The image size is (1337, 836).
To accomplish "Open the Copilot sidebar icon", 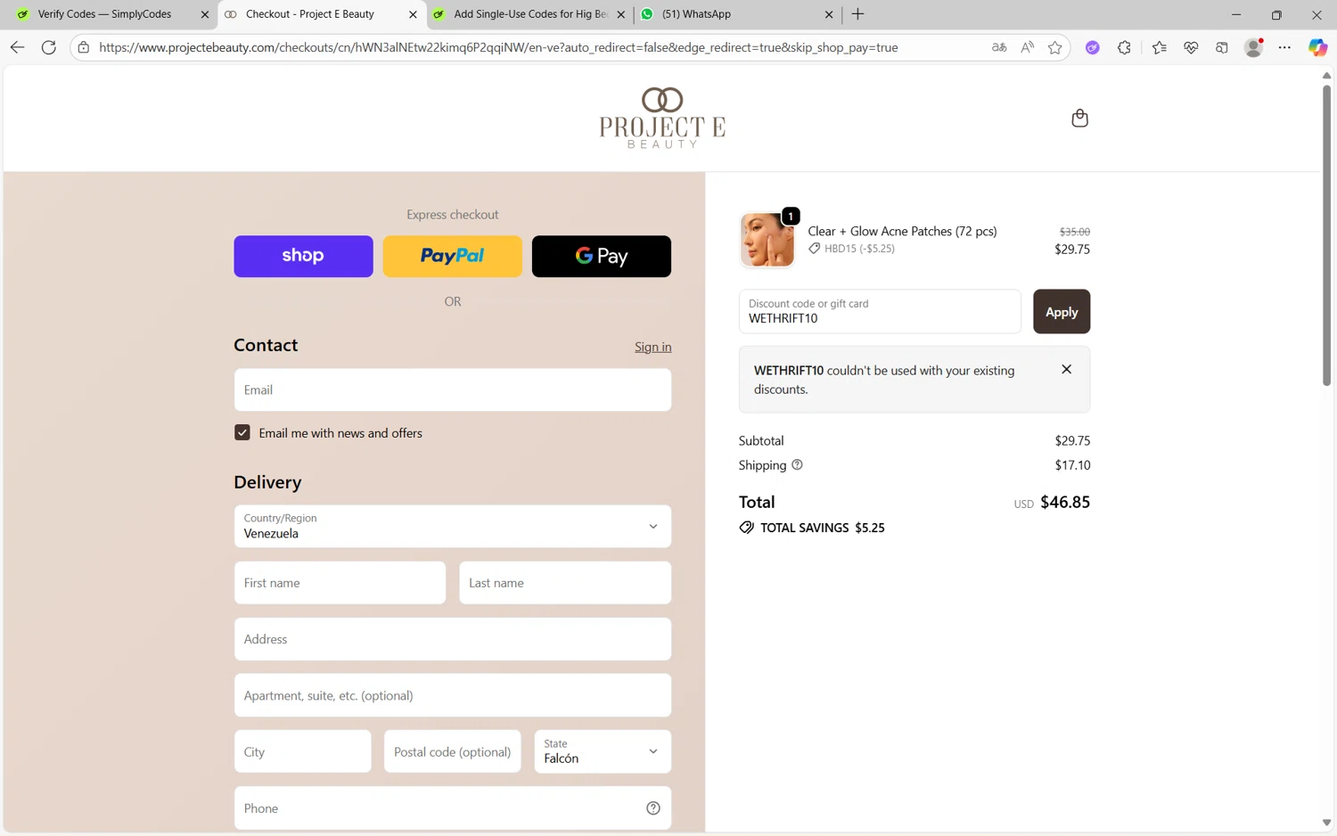I will tap(1317, 47).
